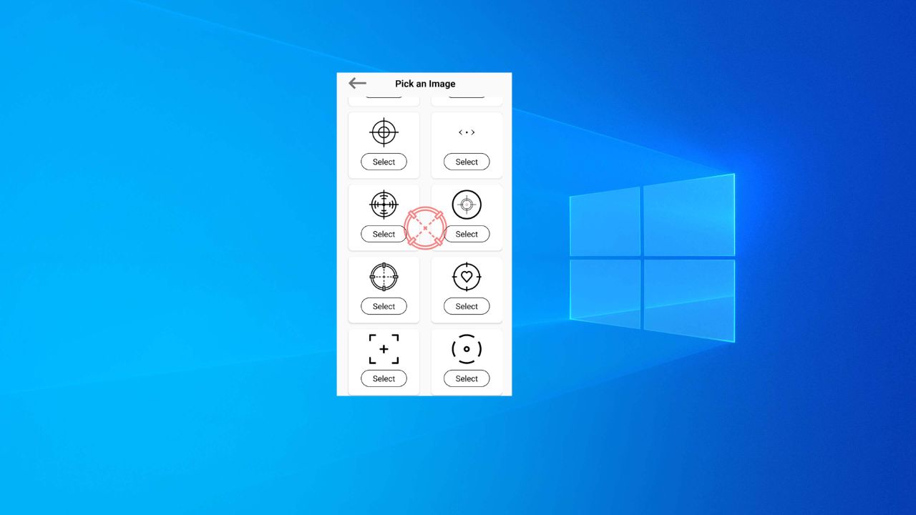Pick the small dot with angle brackets crosshair

pos(467,132)
